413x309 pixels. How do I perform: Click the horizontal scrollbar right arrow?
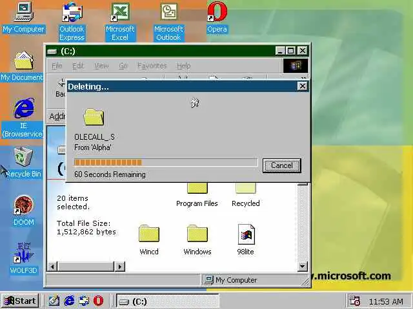coord(120,267)
